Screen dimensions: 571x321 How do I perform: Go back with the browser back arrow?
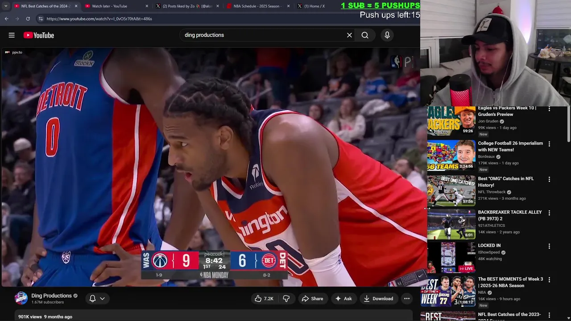(x=6, y=19)
